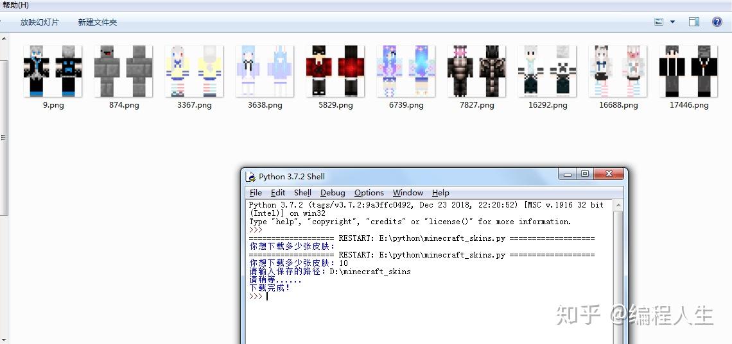The image size is (732, 344).
Task: Click the file name 16292.png
Action: (548, 105)
